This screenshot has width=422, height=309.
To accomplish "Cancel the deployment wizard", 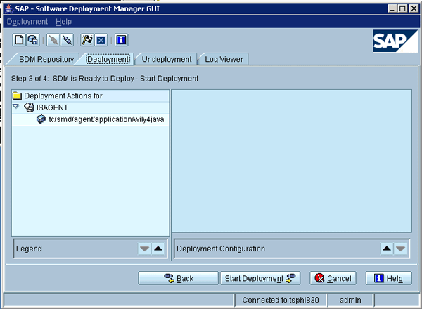I will (x=333, y=278).
